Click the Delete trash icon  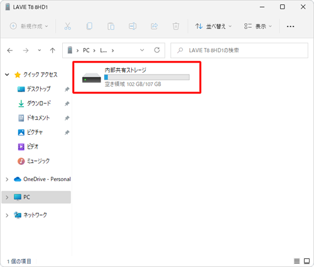[x=176, y=26]
